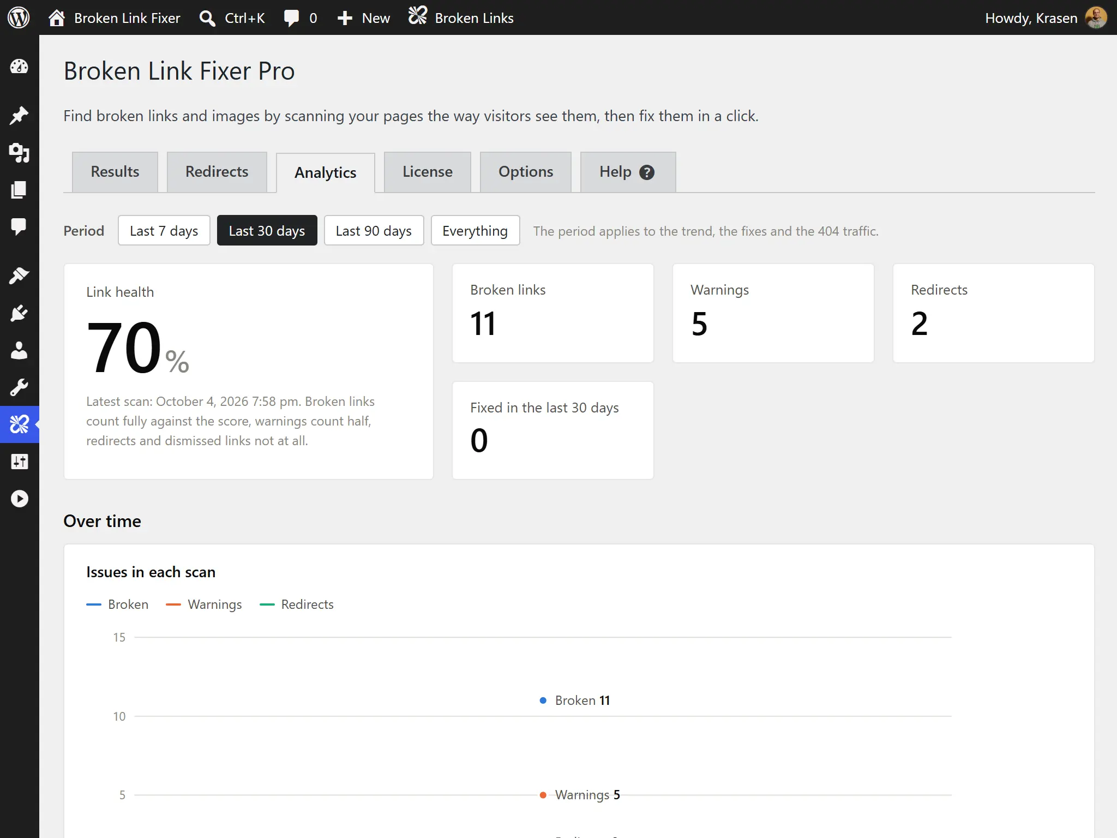Open the Help tab
Image resolution: width=1117 pixels, height=838 pixels.
(628, 172)
